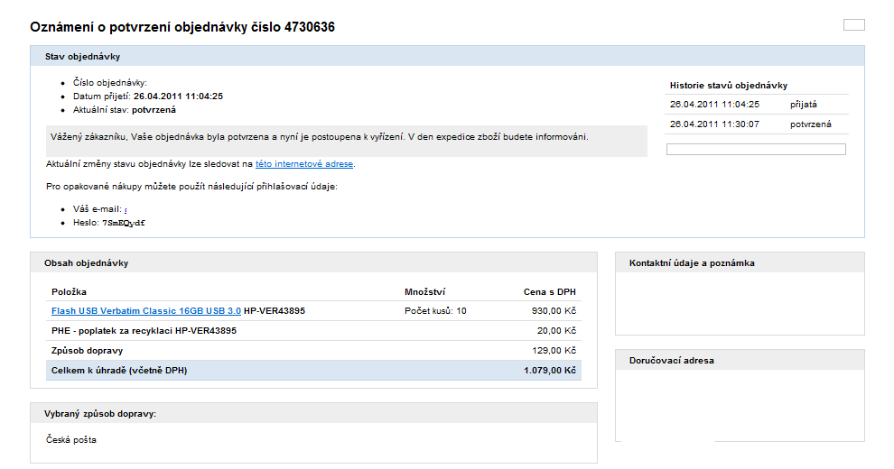Open the Flash USB Verbatim Classic 16GB product link

click(145, 311)
